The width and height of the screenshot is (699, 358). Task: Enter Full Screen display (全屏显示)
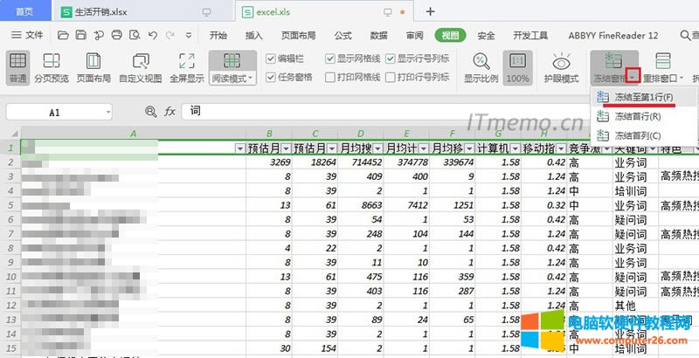pyautogui.click(x=185, y=67)
